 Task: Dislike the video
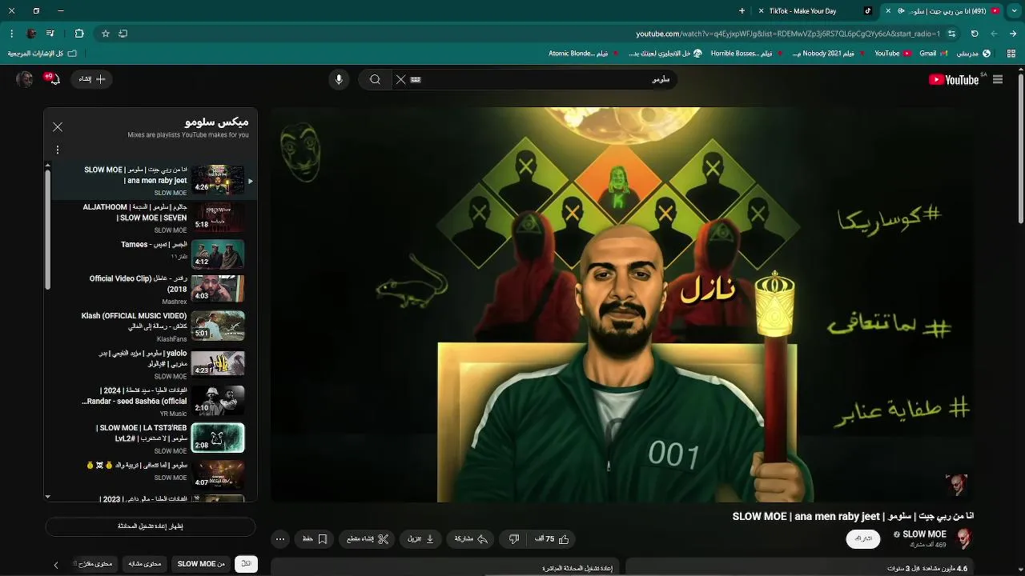click(514, 539)
